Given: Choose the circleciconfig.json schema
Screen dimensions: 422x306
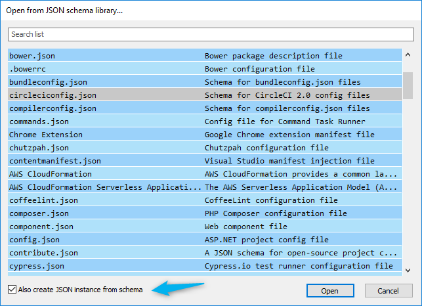Looking at the screenshot, I should click(205, 95).
